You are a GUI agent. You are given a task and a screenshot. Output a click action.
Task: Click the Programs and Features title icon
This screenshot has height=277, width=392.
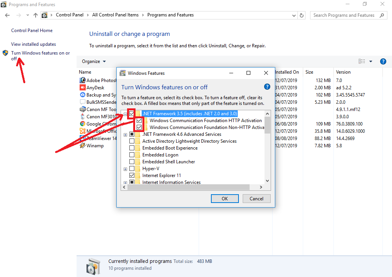[x=3, y=5]
